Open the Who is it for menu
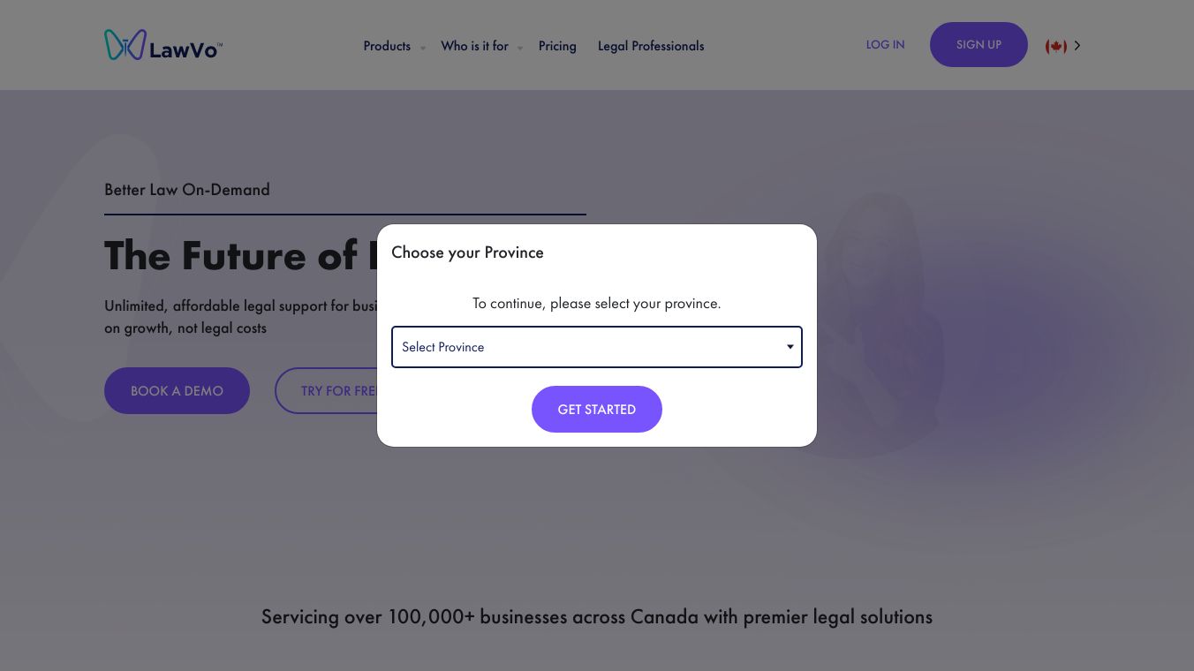The width and height of the screenshot is (1194, 671). [474, 46]
